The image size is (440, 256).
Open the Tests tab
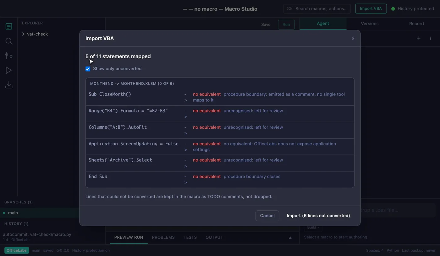[x=190, y=238]
